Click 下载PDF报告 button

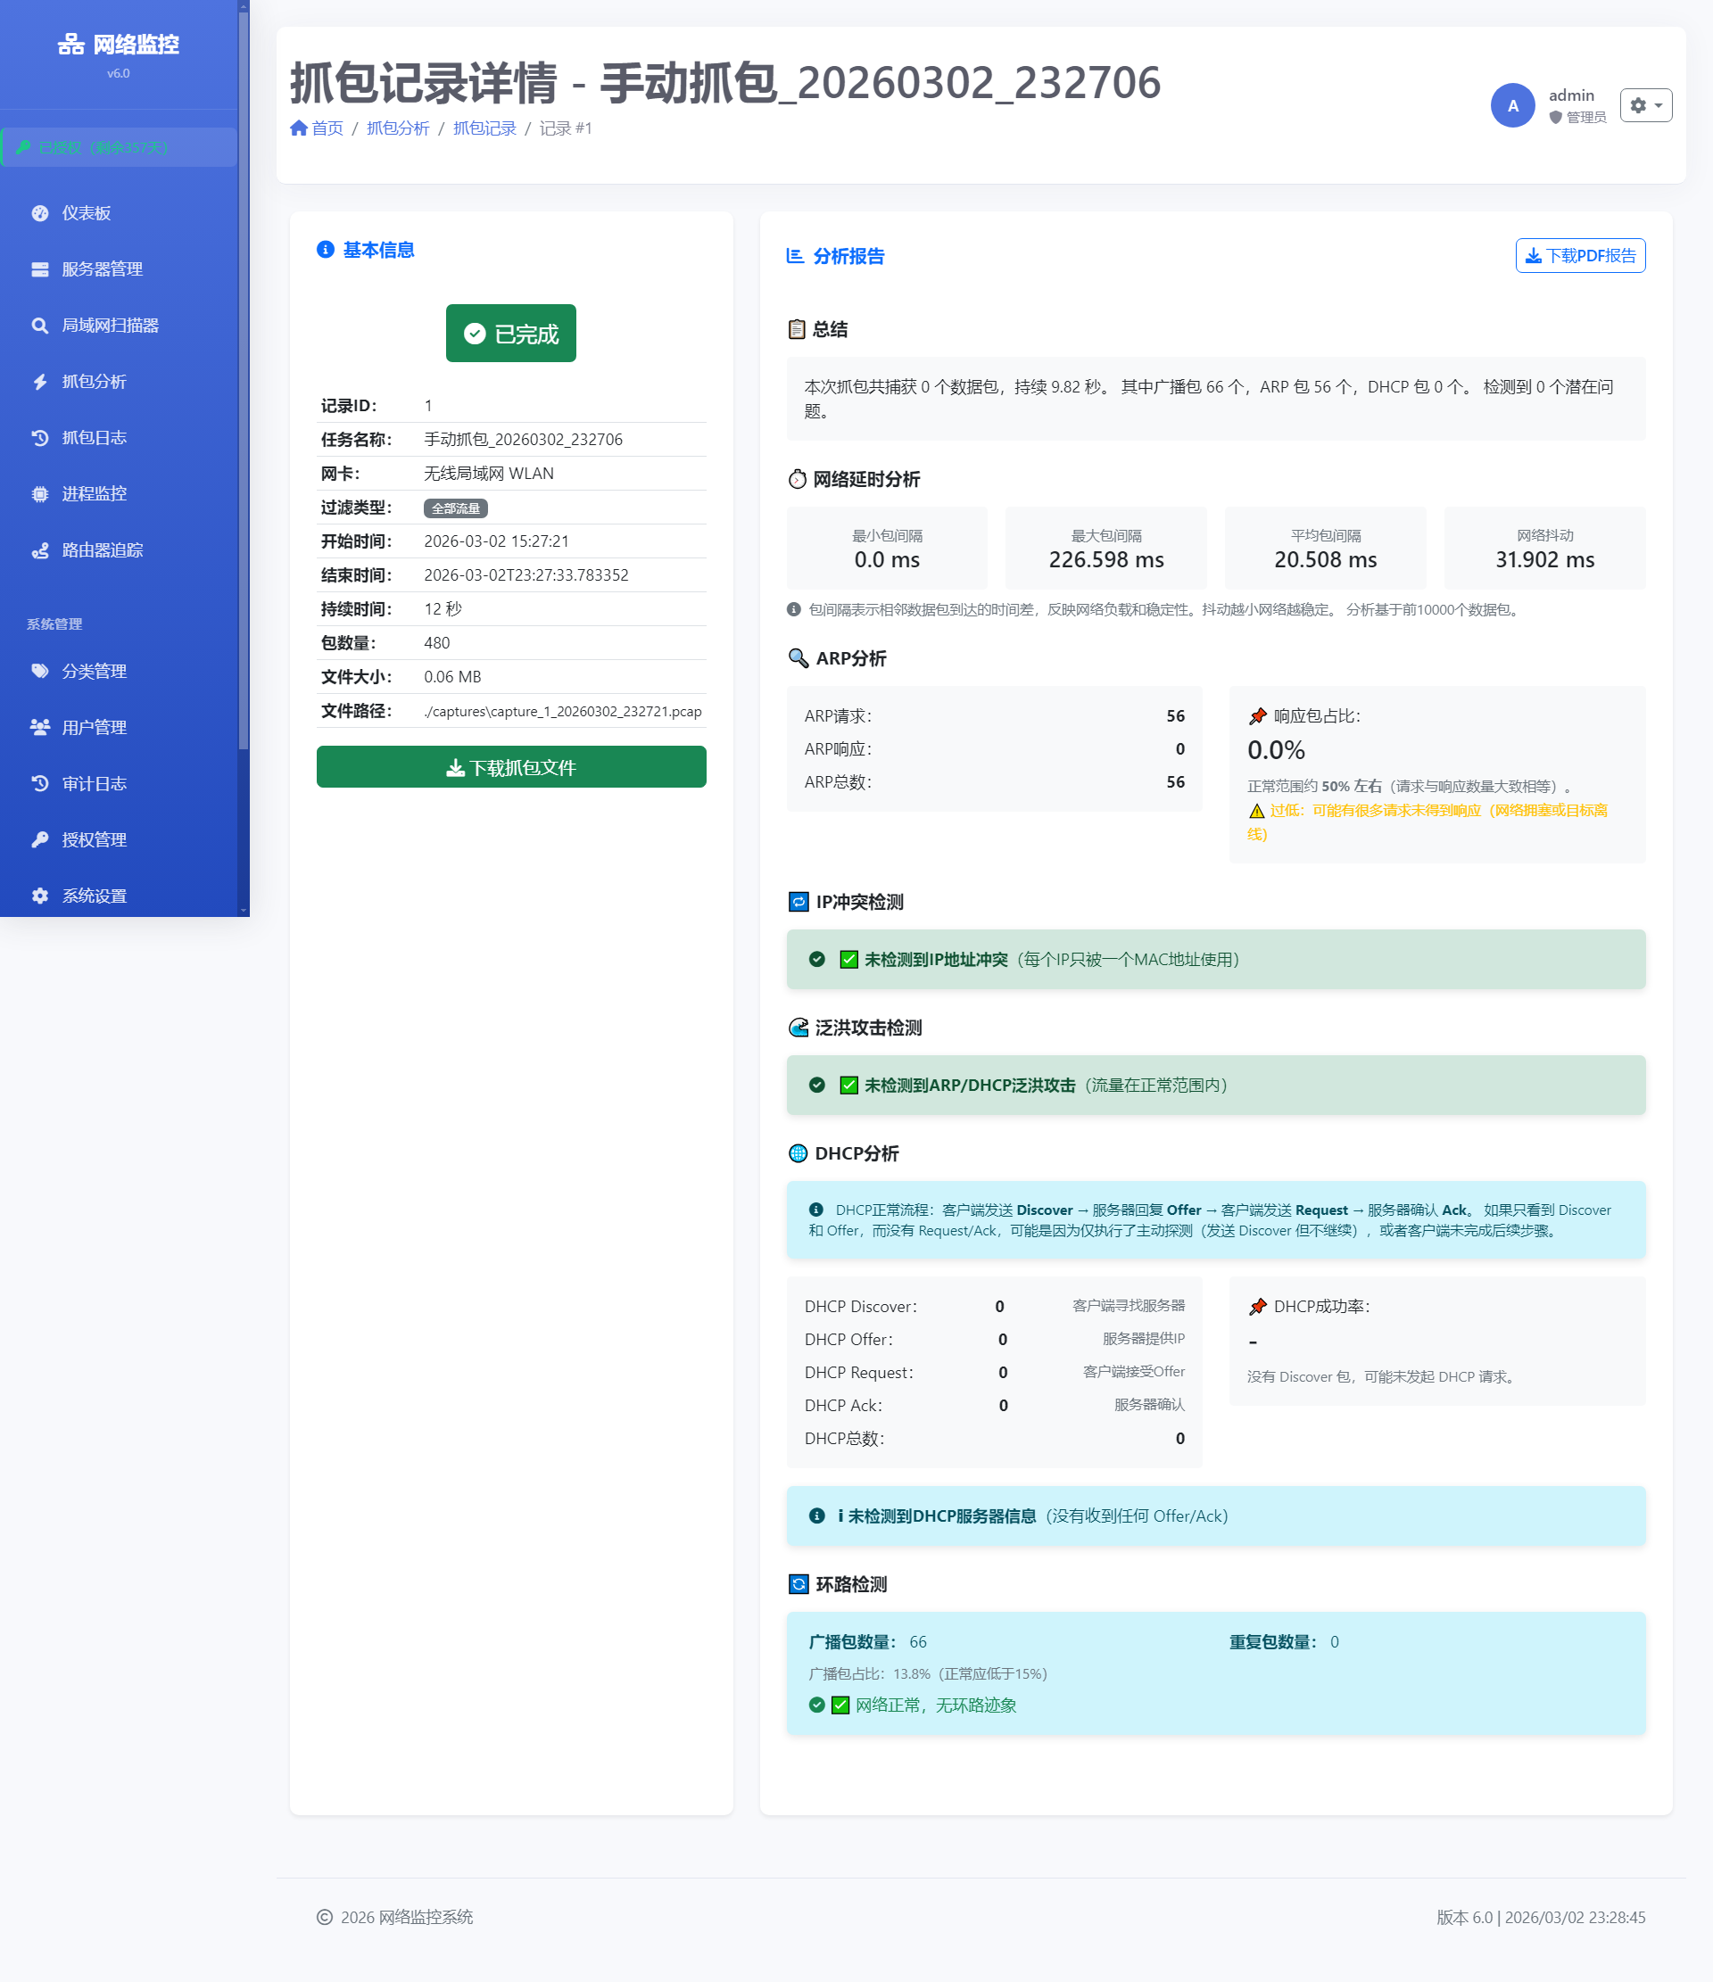point(1579,256)
